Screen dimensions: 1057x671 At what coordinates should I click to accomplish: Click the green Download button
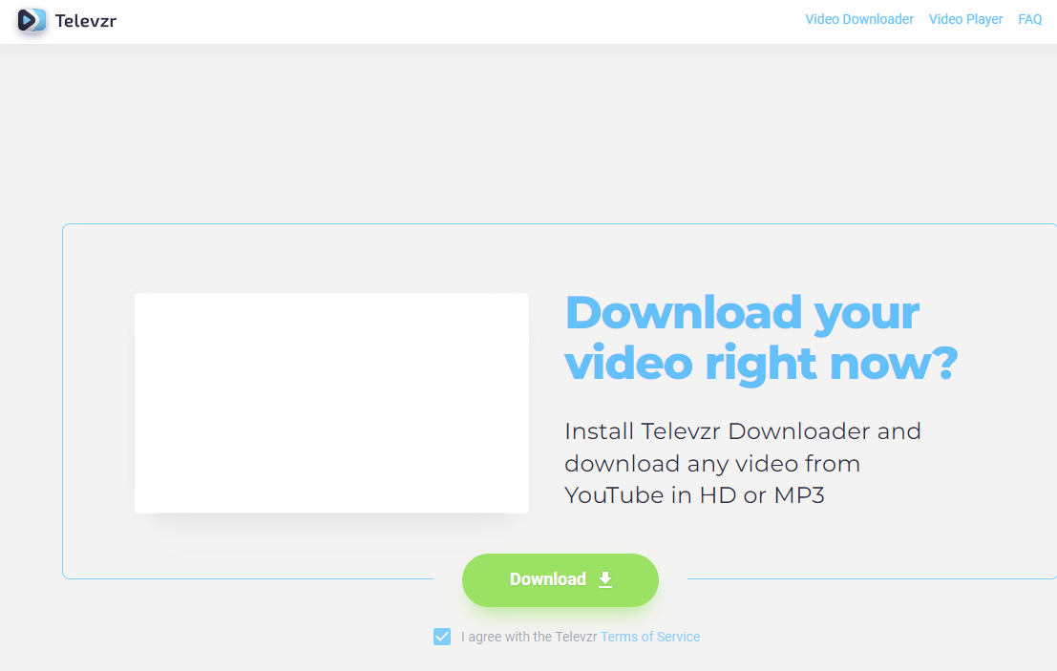pos(560,580)
